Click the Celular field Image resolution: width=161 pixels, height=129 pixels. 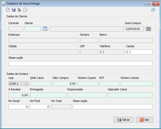[x=139, y=52]
